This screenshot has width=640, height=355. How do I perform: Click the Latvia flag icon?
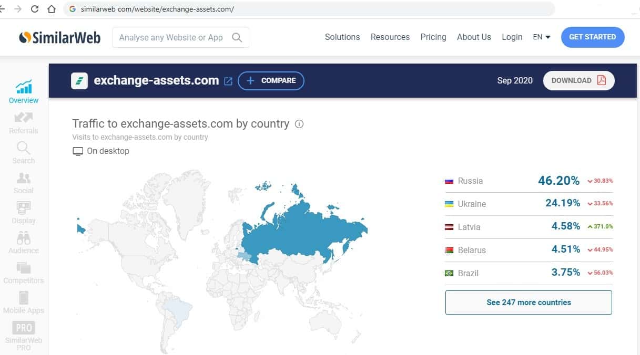point(449,227)
